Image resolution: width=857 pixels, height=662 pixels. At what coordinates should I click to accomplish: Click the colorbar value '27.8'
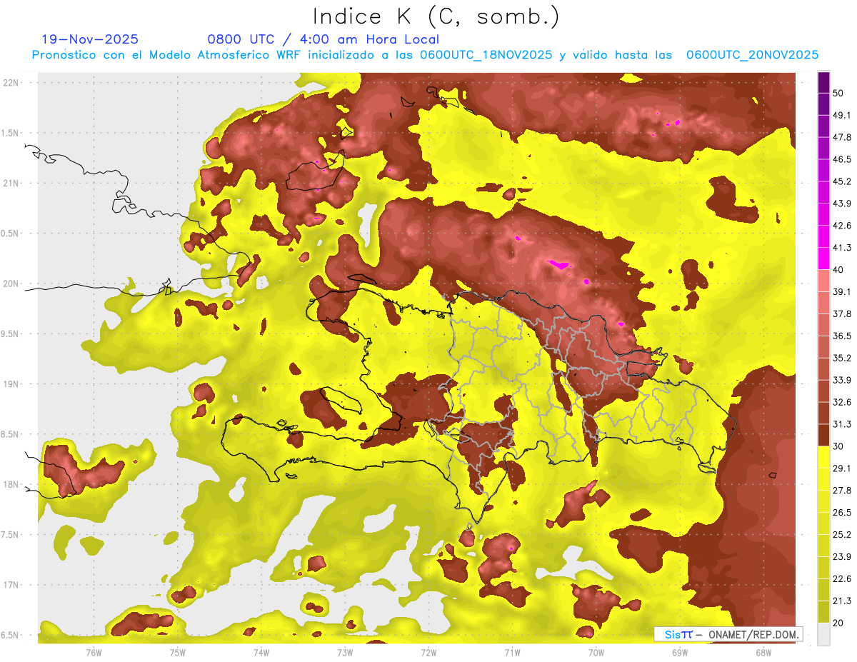pyautogui.click(x=841, y=491)
